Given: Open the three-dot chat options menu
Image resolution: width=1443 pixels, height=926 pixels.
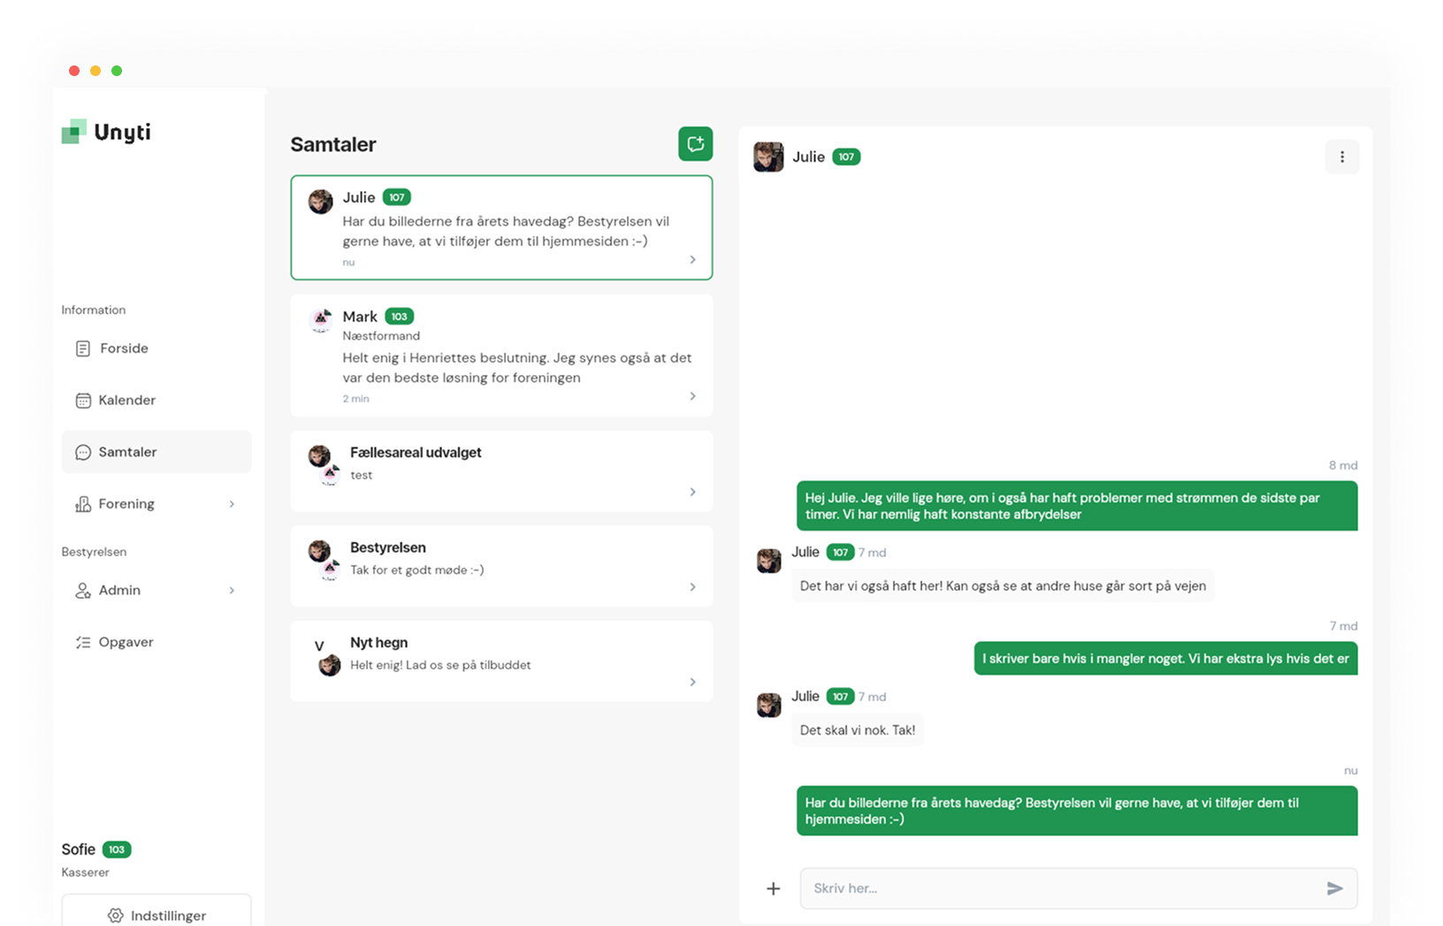Looking at the screenshot, I should click(1341, 157).
